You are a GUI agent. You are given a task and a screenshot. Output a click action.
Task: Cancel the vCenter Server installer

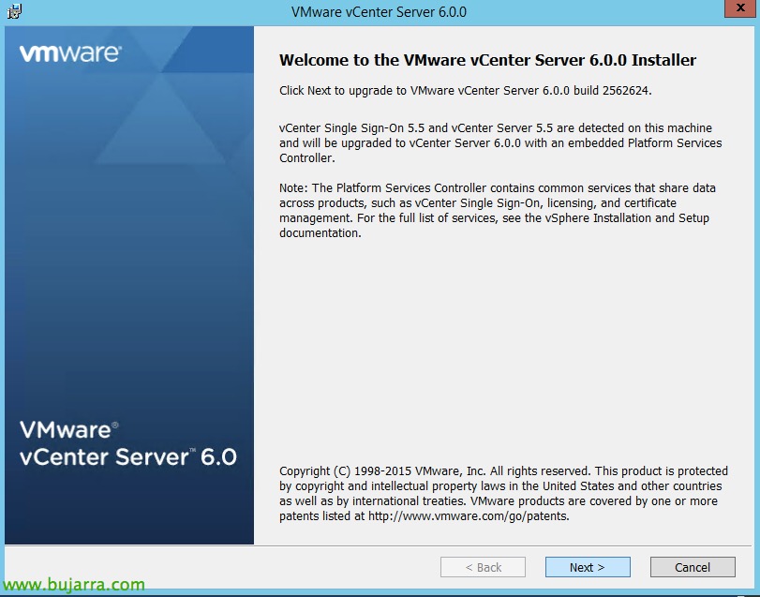(693, 567)
